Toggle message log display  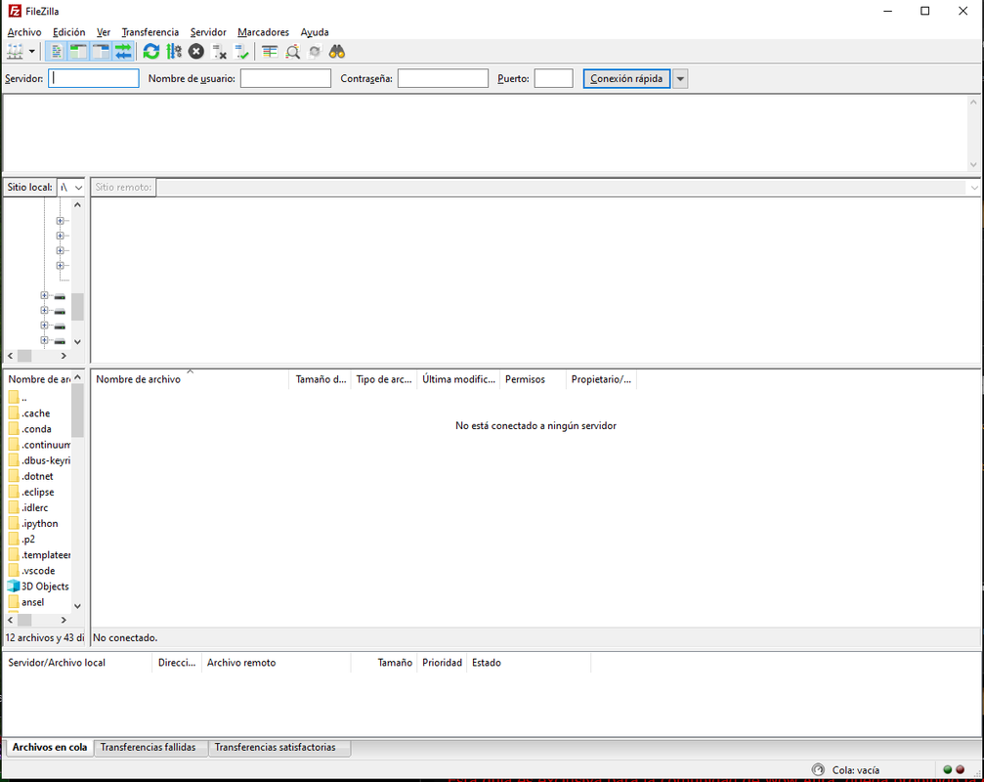click(56, 52)
